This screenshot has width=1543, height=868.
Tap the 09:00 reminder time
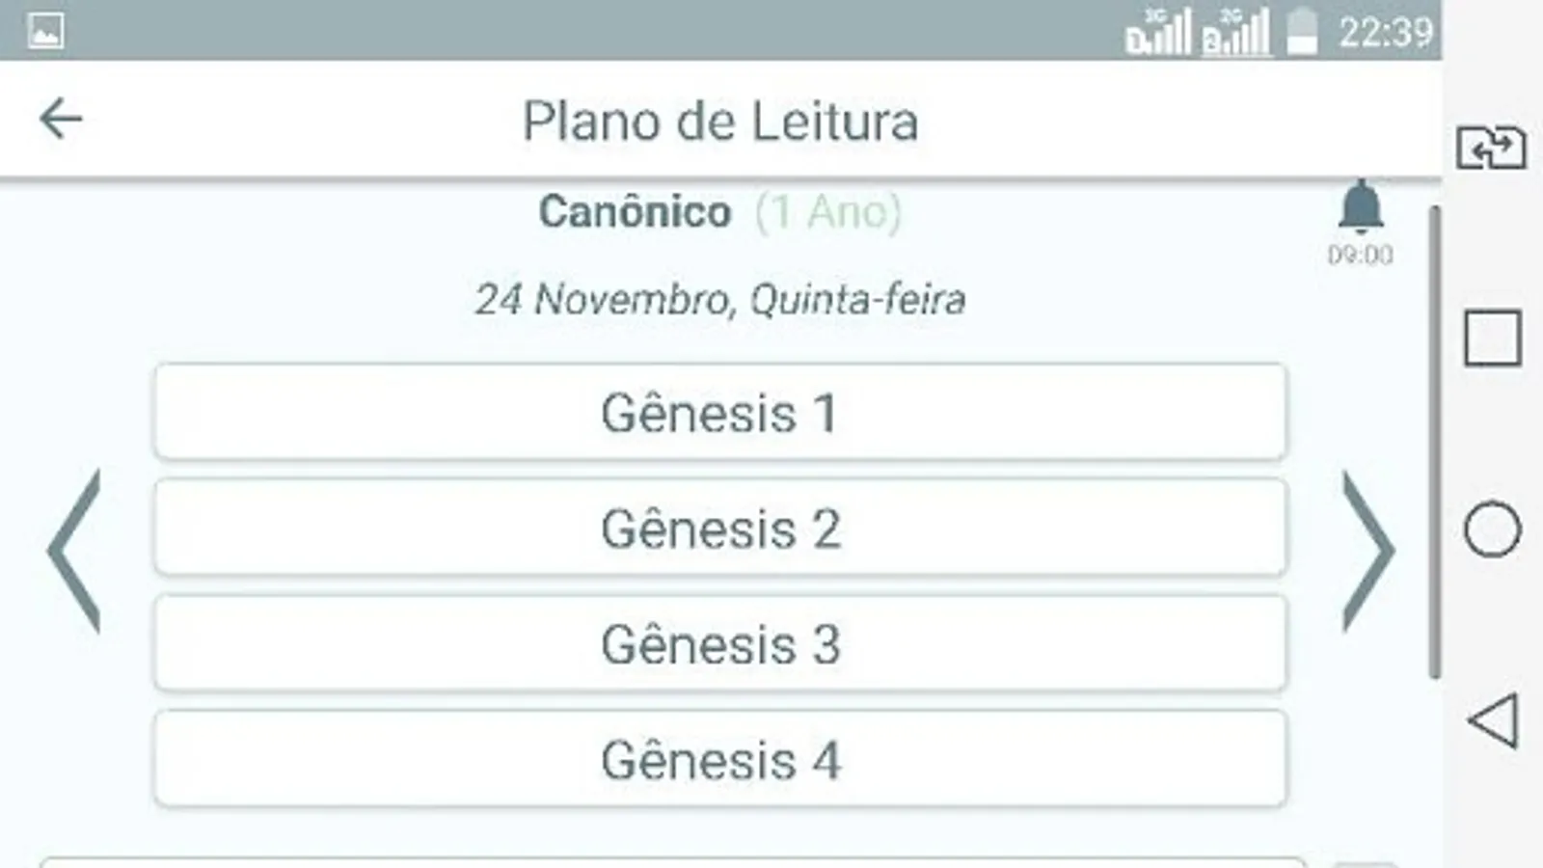click(1360, 256)
